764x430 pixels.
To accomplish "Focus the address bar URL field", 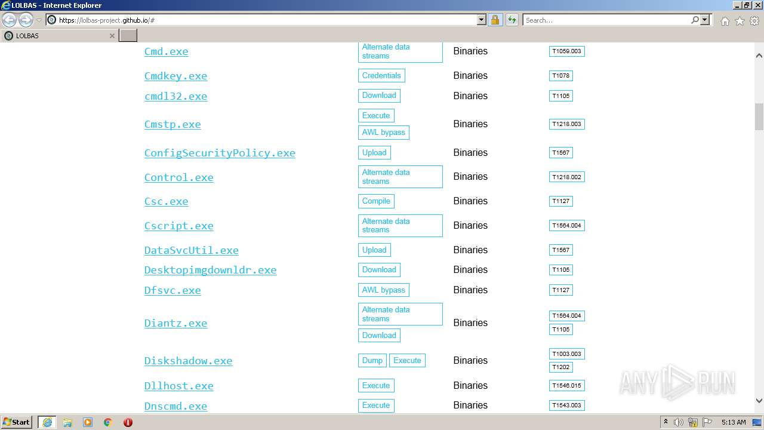I will coord(267,20).
